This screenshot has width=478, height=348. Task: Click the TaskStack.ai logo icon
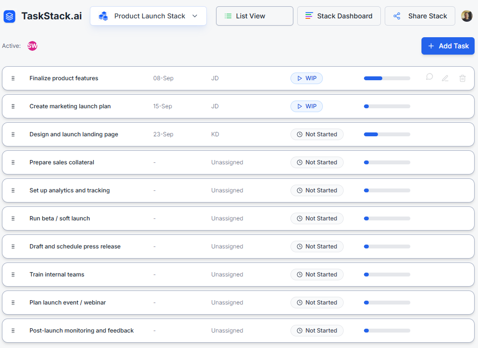[x=10, y=16]
